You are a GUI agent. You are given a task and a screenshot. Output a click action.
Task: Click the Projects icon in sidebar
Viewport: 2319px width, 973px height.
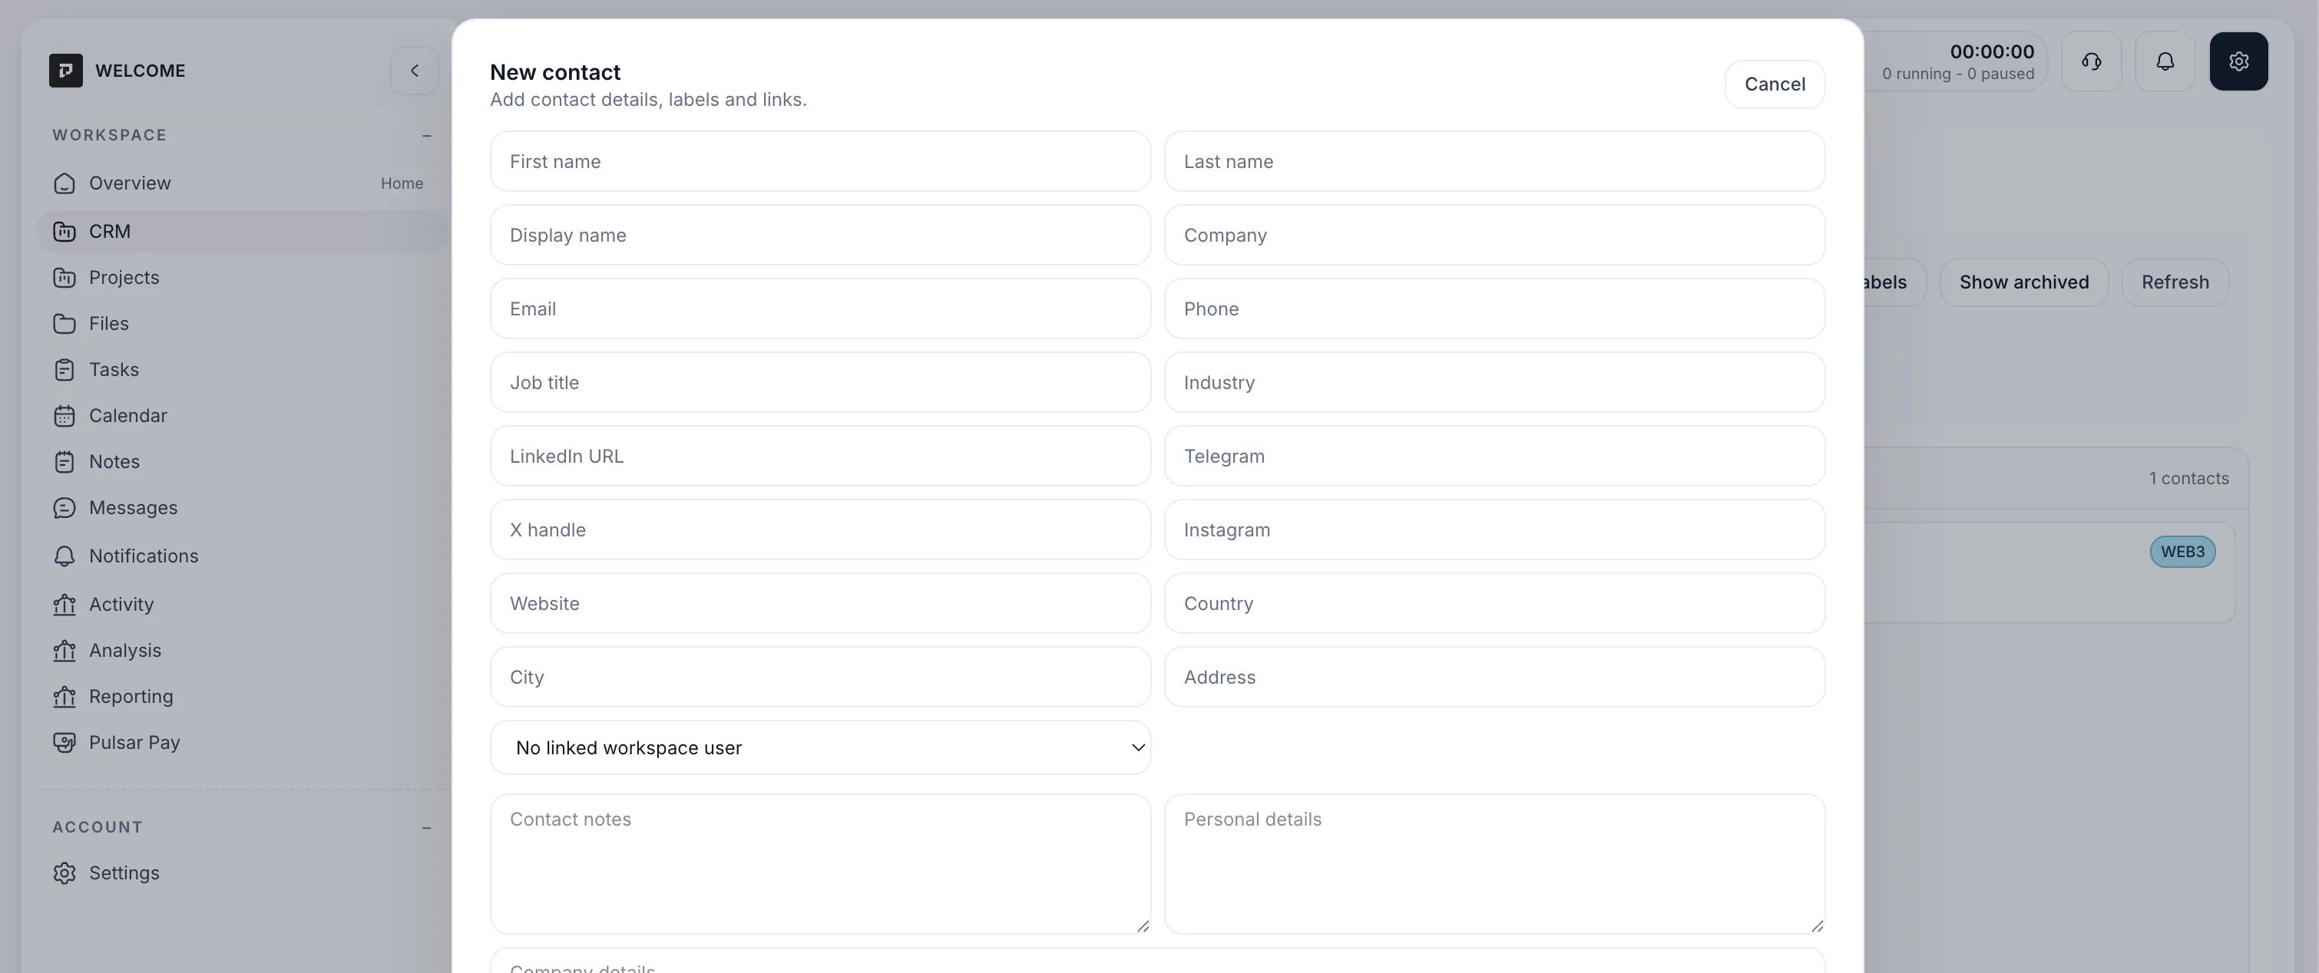point(64,278)
